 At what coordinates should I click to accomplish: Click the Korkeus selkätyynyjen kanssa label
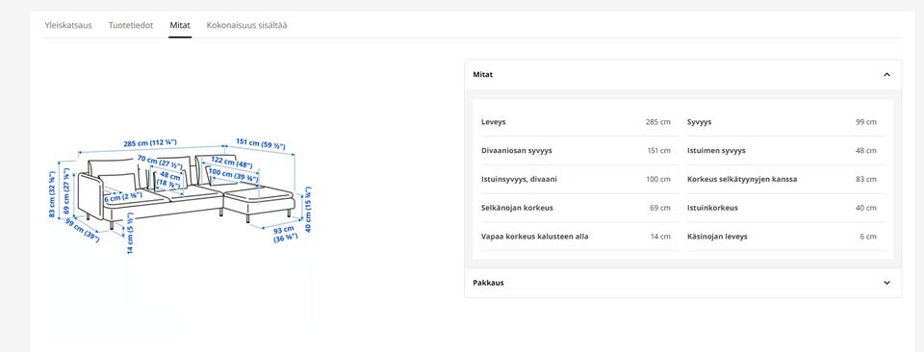click(x=742, y=179)
